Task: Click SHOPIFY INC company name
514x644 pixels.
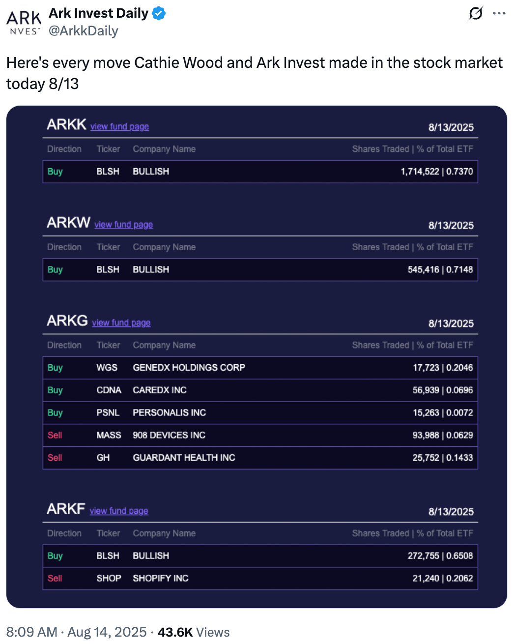Action: pos(161,578)
